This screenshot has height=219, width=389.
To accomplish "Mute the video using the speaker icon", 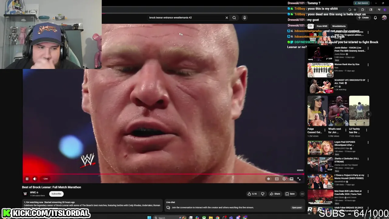I will (35, 179).
